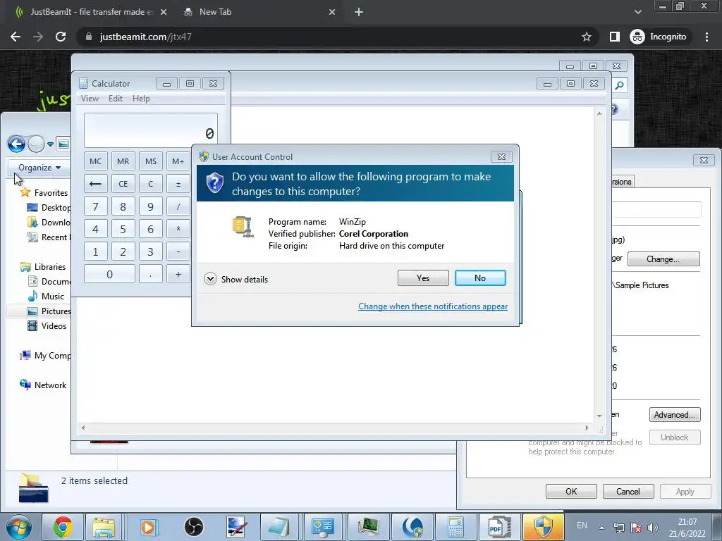Bookmark this page with star icon
The width and height of the screenshot is (722, 541).
coord(586,37)
